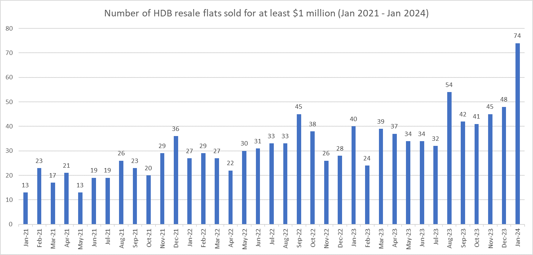Select the Feb-21 bar
533x255 pixels.
[39, 196]
